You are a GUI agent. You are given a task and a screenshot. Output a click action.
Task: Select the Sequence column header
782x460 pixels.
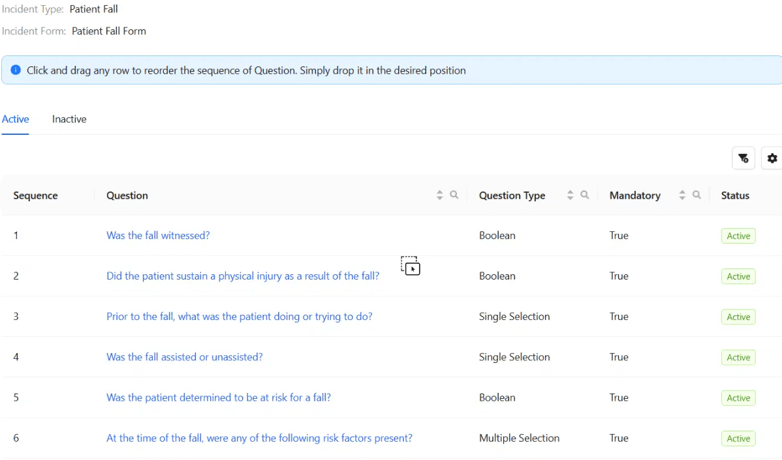click(x=35, y=195)
